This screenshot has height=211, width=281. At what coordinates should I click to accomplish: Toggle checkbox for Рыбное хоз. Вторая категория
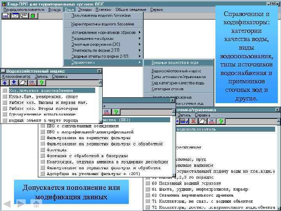(x=5, y=108)
